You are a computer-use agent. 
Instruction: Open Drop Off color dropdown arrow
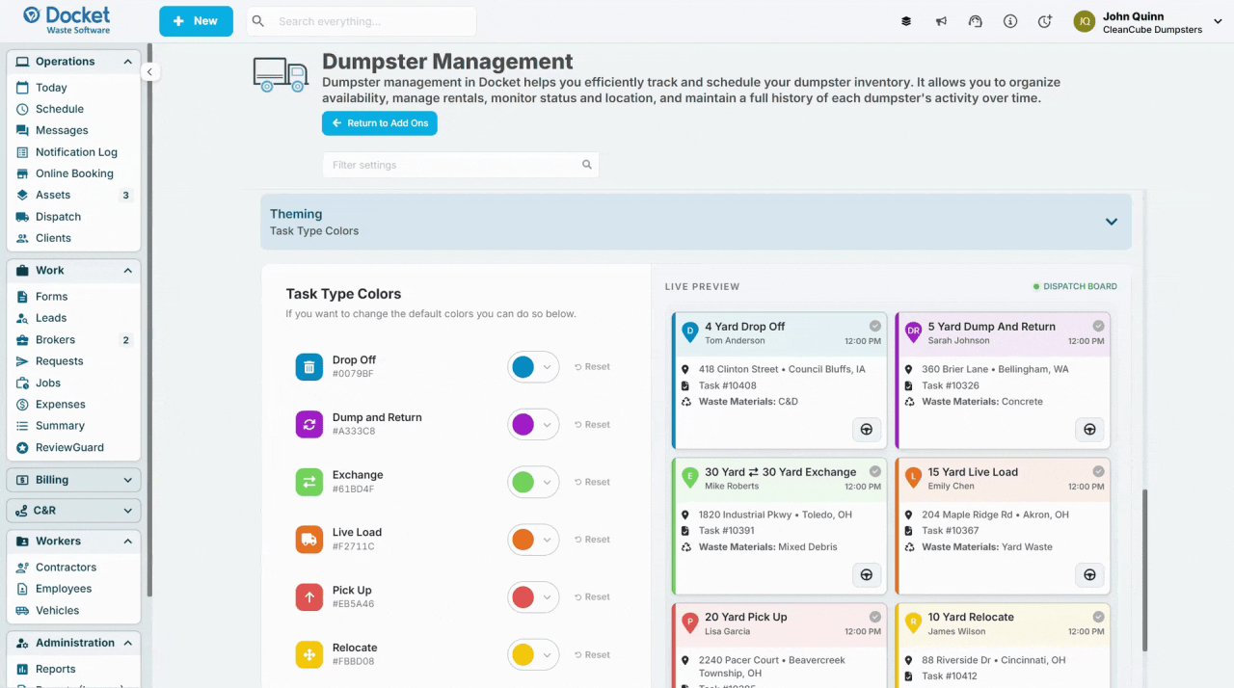(x=547, y=367)
